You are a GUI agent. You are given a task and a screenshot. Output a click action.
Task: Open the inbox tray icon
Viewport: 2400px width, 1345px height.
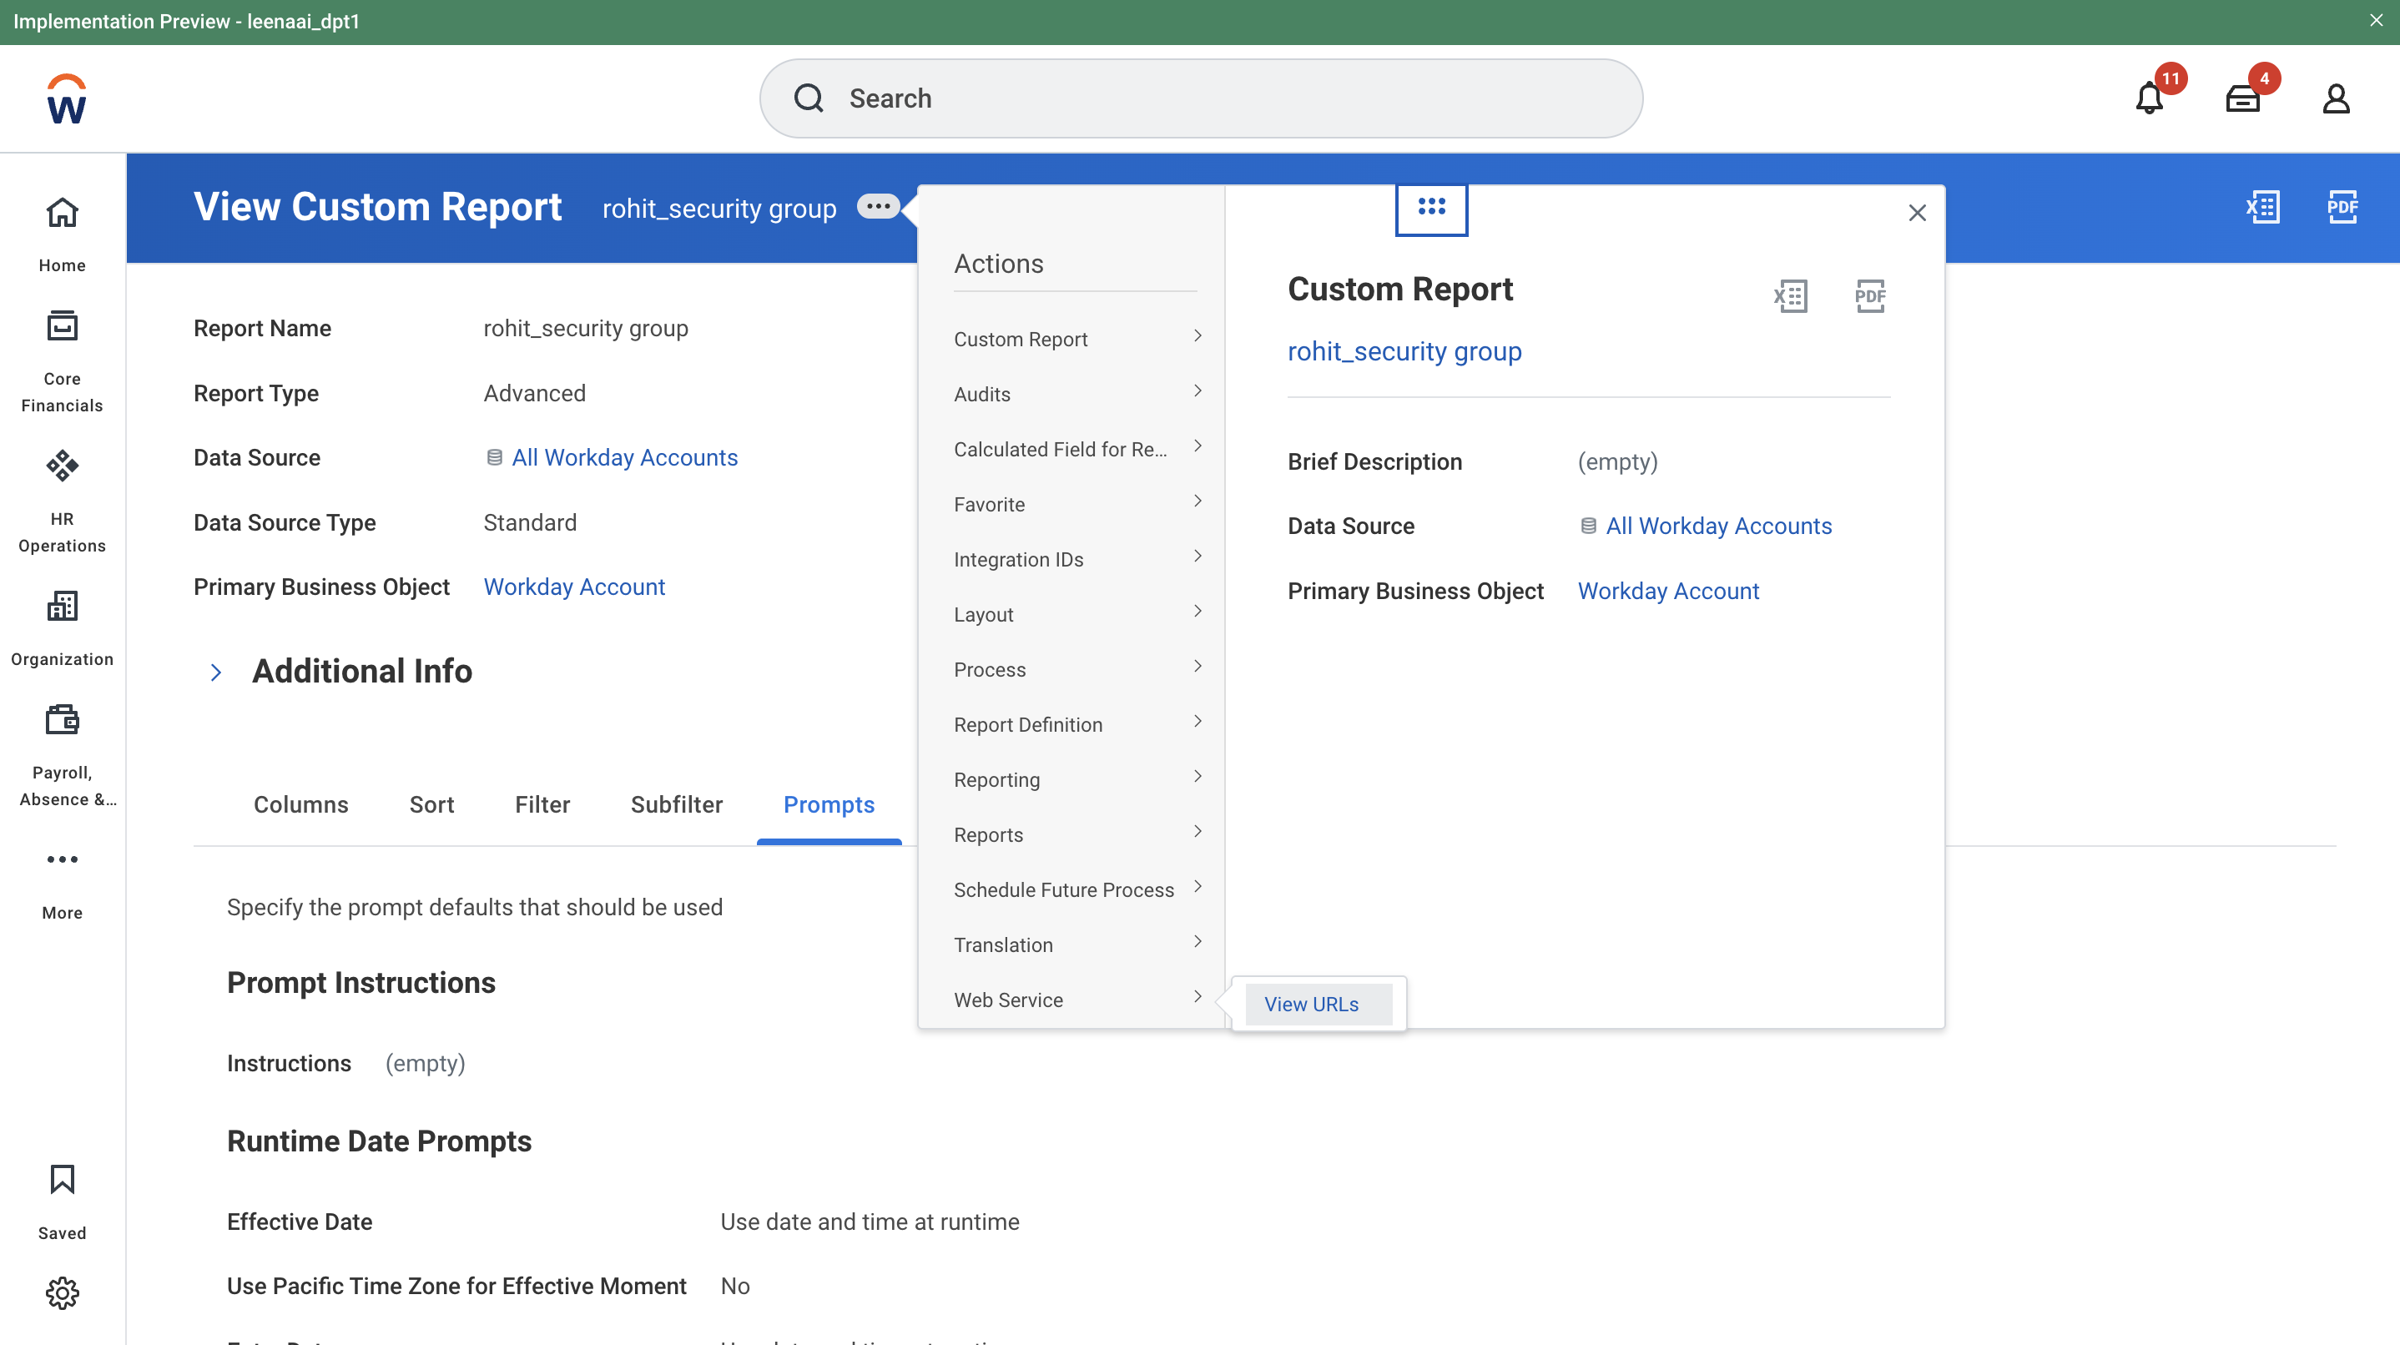coord(2242,98)
